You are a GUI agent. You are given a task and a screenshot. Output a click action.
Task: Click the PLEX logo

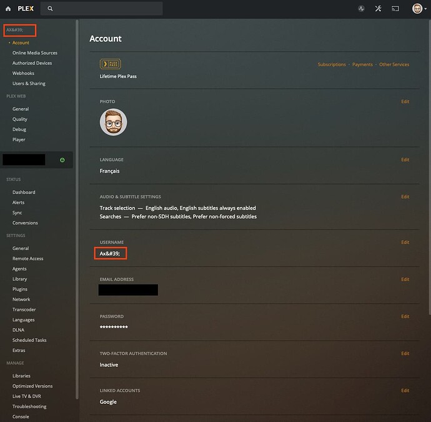26,9
